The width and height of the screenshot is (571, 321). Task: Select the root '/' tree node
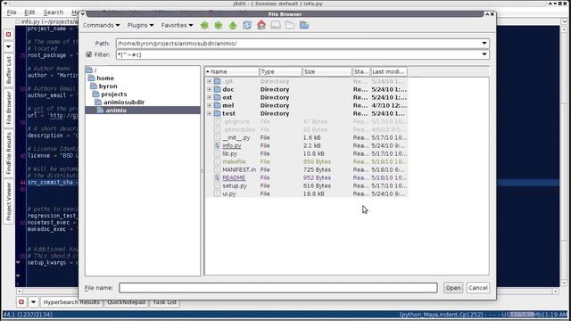click(x=91, y=70)
